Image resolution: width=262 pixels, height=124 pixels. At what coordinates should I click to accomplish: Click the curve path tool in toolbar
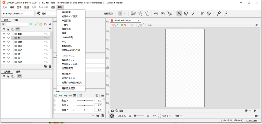(x=225, y=14)
